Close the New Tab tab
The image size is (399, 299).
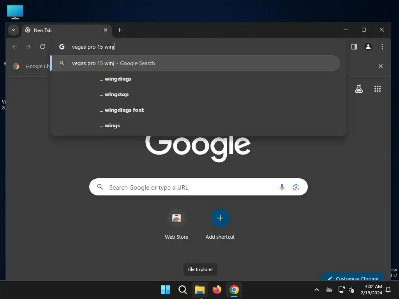(x=105, y=30)
